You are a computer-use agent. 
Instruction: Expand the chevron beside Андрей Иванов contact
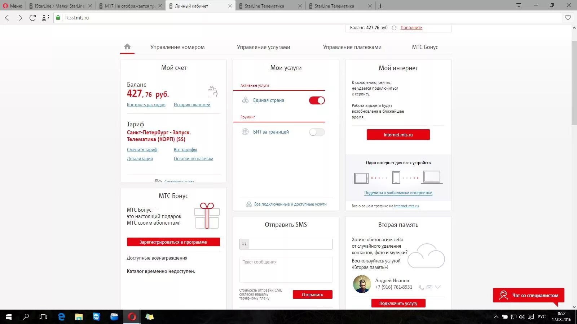[438, 287]
